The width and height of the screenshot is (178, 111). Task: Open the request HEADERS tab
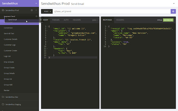(77, 20)
